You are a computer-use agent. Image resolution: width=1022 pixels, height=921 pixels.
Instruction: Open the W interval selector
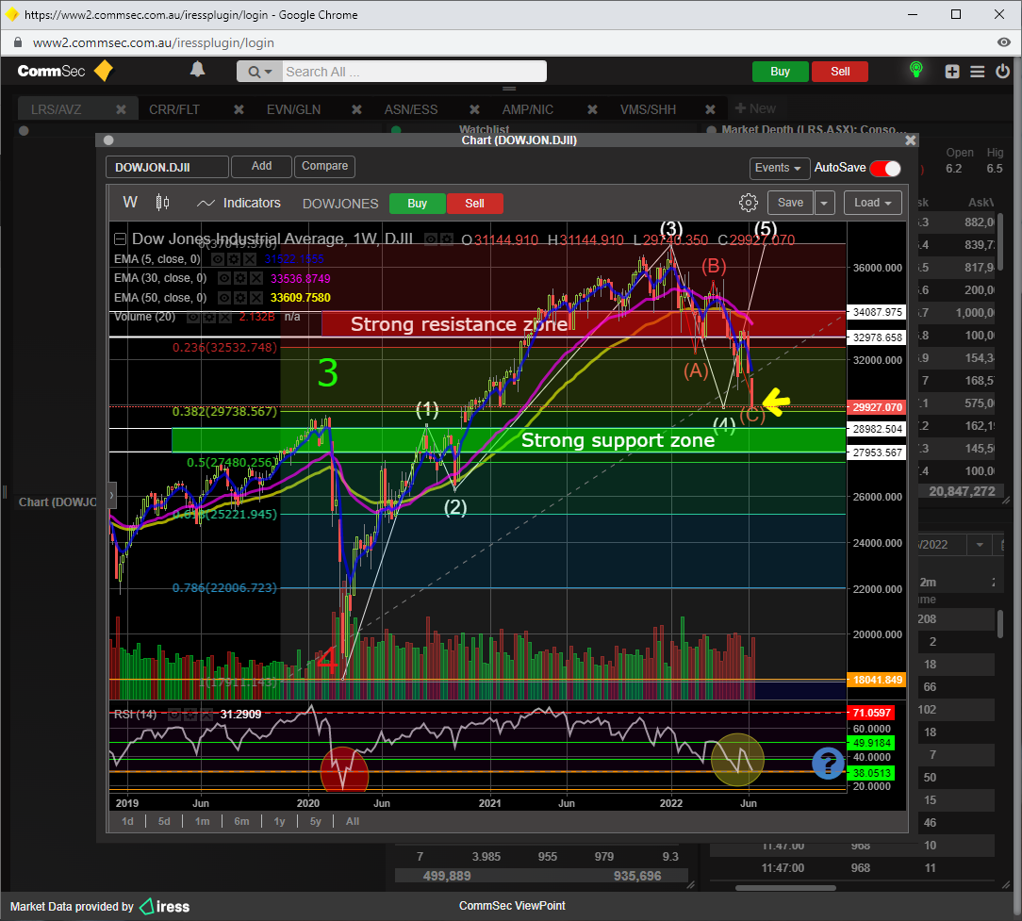click(x=130, y=203)
